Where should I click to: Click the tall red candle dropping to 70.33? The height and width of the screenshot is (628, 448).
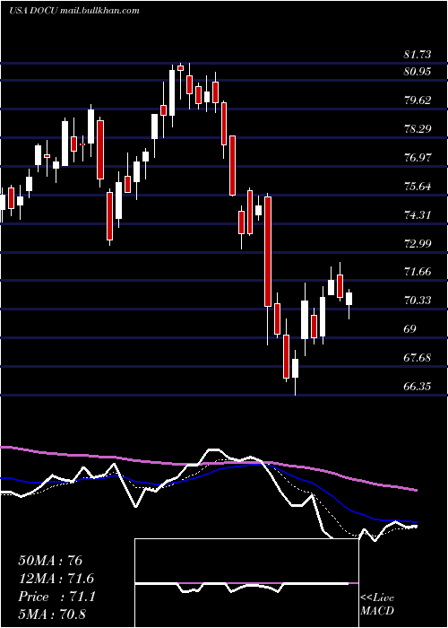tap(268, 251)
